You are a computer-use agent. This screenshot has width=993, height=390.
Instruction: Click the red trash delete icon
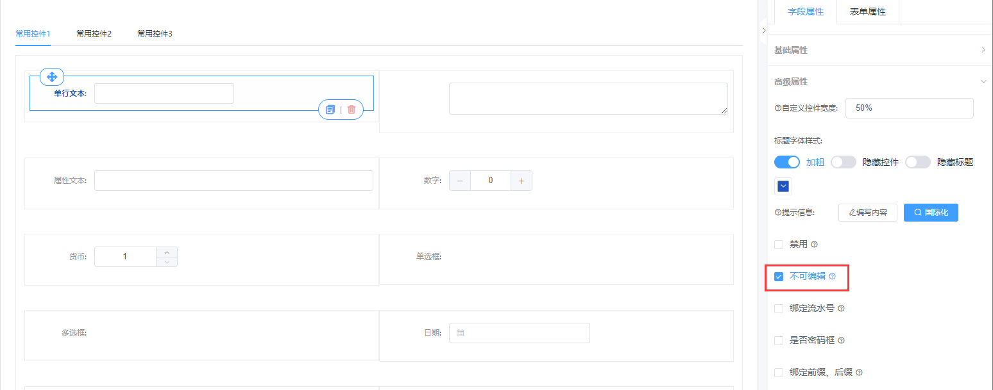coord(352,110)
